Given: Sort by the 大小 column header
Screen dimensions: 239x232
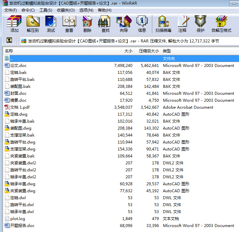Looking at the screenshot, I should 112,51.
